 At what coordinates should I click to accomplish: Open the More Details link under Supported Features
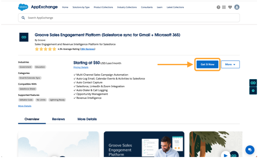[x=25, y=106]
